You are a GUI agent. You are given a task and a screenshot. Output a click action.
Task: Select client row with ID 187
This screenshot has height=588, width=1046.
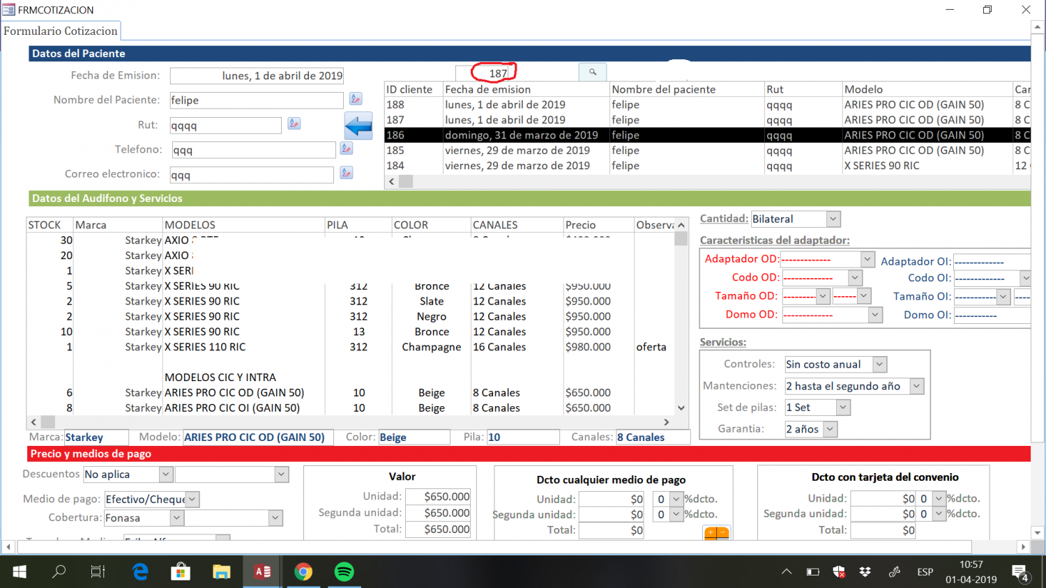[707, 120]
